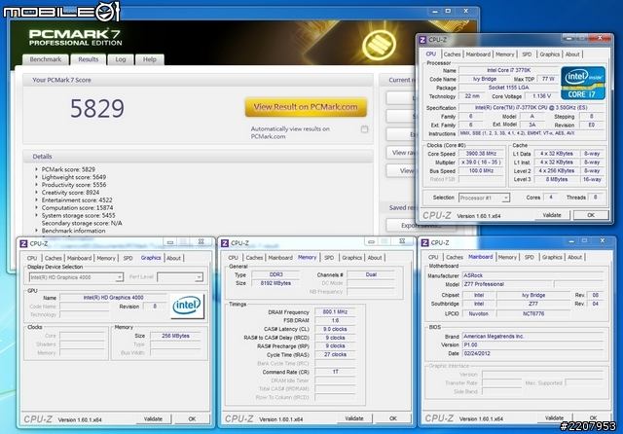Image resolution: width=623 pixels, height=434 pixels.
Task: Click the CAS# Latency 9.0 clocks value
Action: [335, 329]
